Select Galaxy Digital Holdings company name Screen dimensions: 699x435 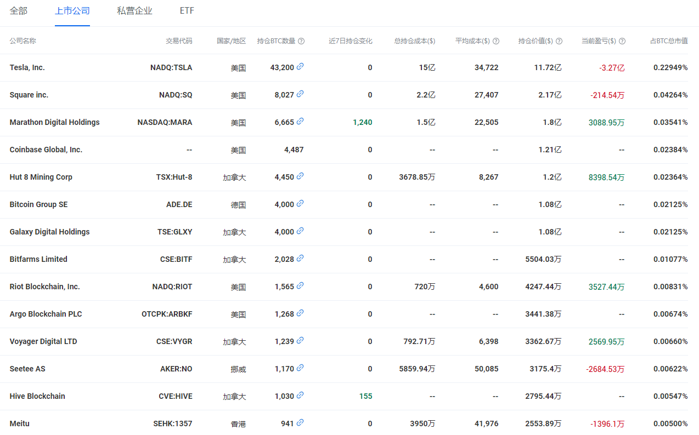[50, 232]
